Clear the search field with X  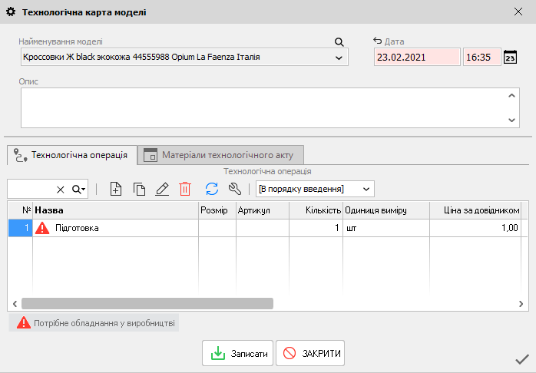[x=61, y=189]
